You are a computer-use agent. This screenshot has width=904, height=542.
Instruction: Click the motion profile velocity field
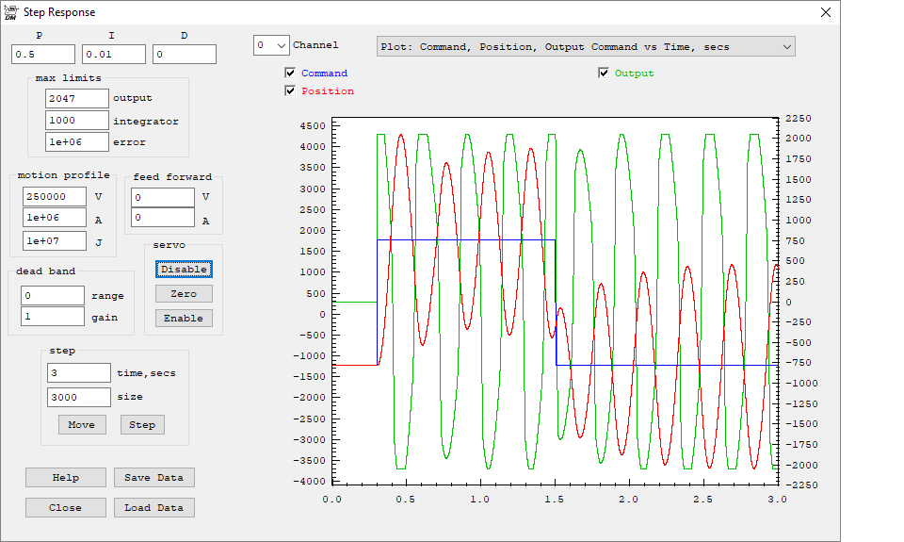[54, 197]
